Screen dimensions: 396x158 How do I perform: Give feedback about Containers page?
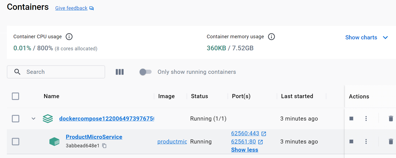tap(71, 8)
